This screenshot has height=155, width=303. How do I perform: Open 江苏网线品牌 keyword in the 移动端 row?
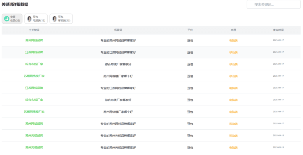pos(34,52)
